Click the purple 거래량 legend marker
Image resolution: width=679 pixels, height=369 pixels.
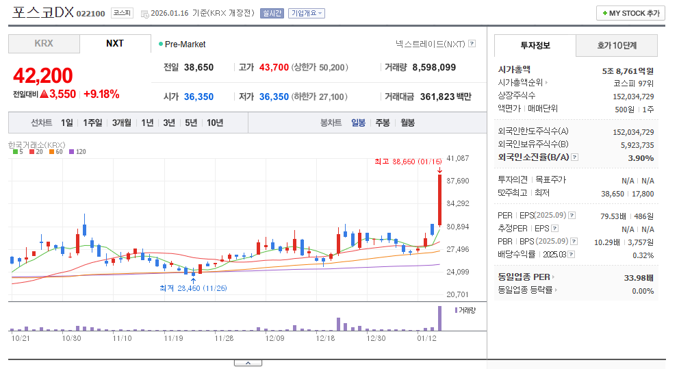456,310
